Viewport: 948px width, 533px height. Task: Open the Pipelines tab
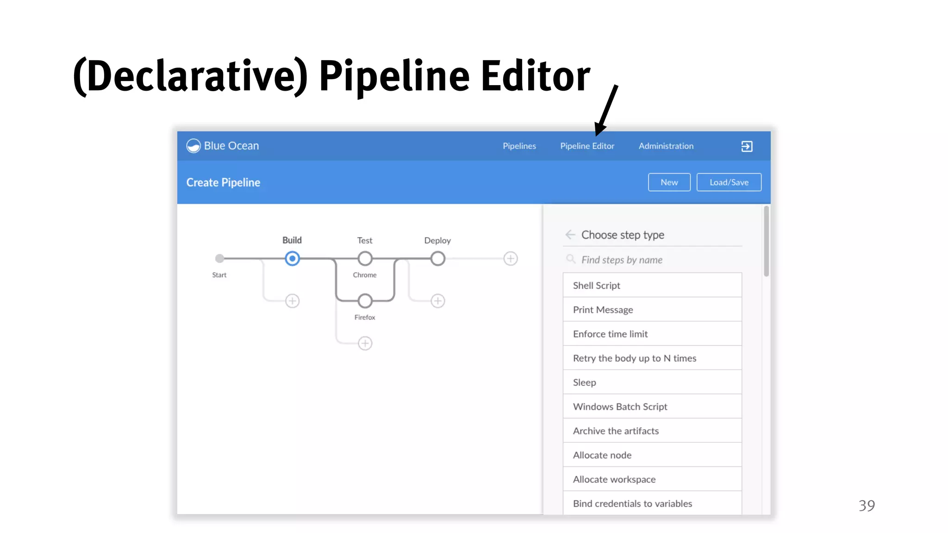(519, 146)
